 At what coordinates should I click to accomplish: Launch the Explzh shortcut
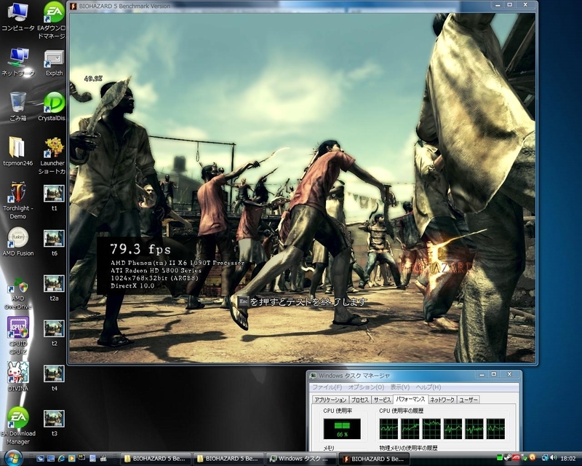tap(54, 63)
